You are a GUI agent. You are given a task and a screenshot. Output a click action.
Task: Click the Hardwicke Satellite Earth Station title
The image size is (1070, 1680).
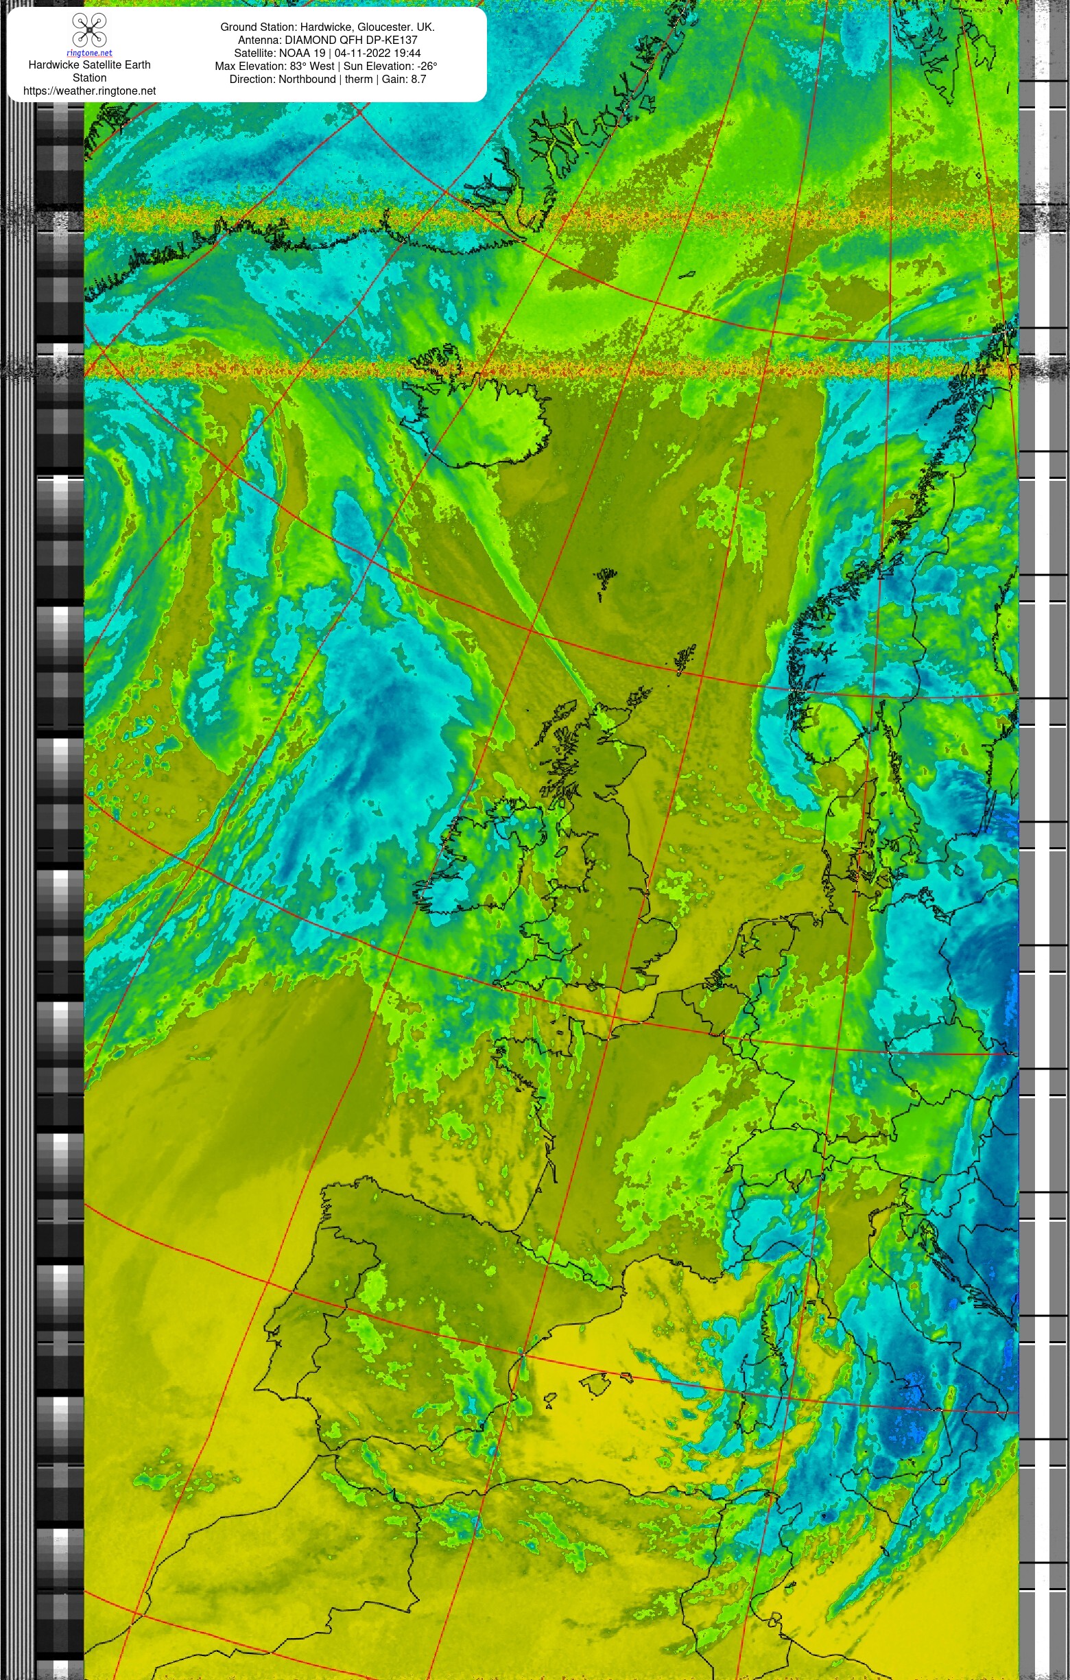point(89,71)
